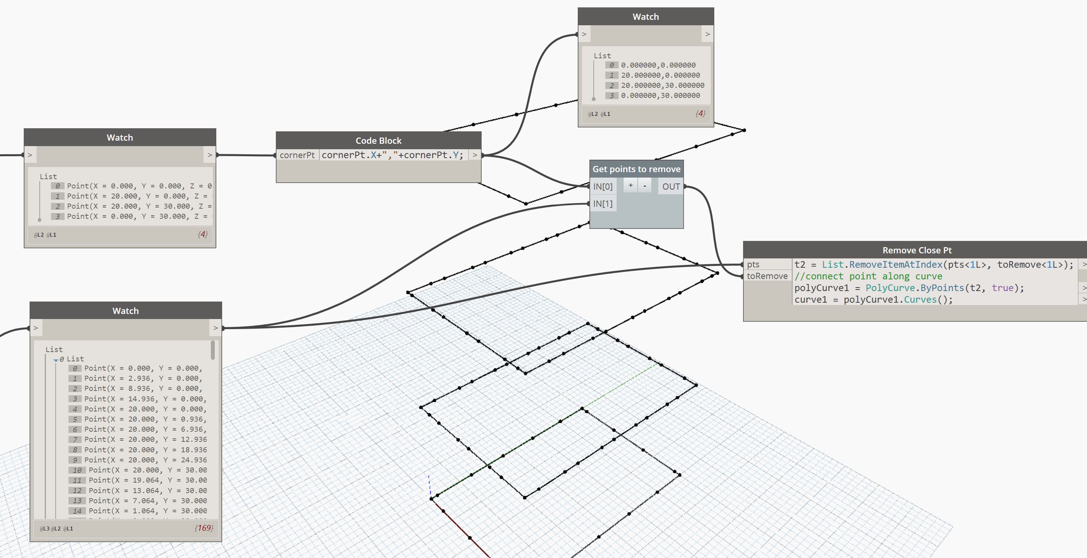Select the 20.000000,0.000000 item in the top-right Watch node
1087x558 pixels.
[x=660, y=75]
